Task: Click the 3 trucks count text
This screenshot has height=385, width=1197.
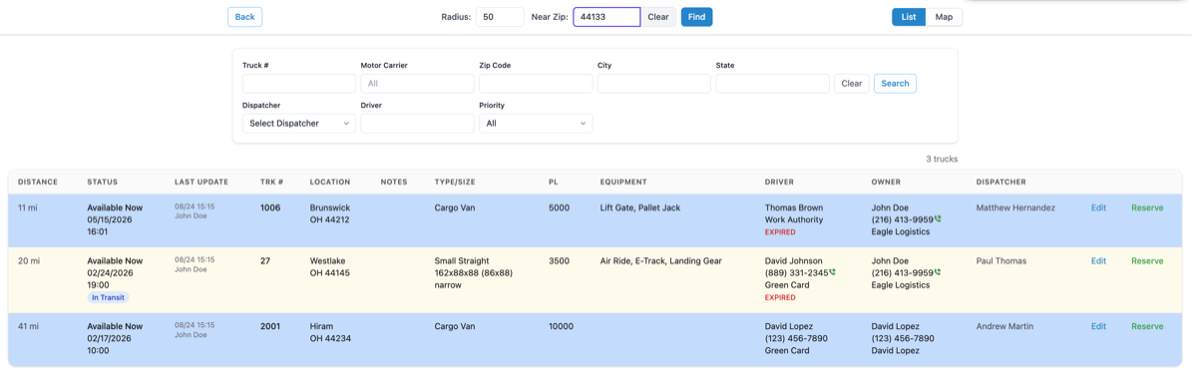Action: click(942, 160)
